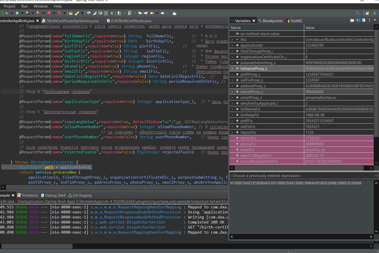The width and height of the screenshot is (379, 253).
Task: Expand the 'this' variable node
Action: tap(232, 39)
